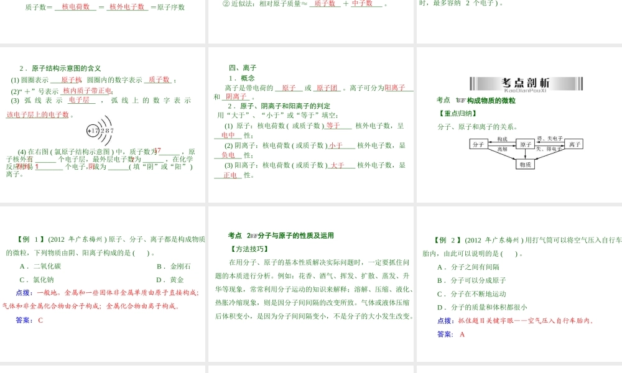Viewport: 622px width, 373px height.
Task: Click 答案：C on the 例1 slide
Action: click(29, 320)
